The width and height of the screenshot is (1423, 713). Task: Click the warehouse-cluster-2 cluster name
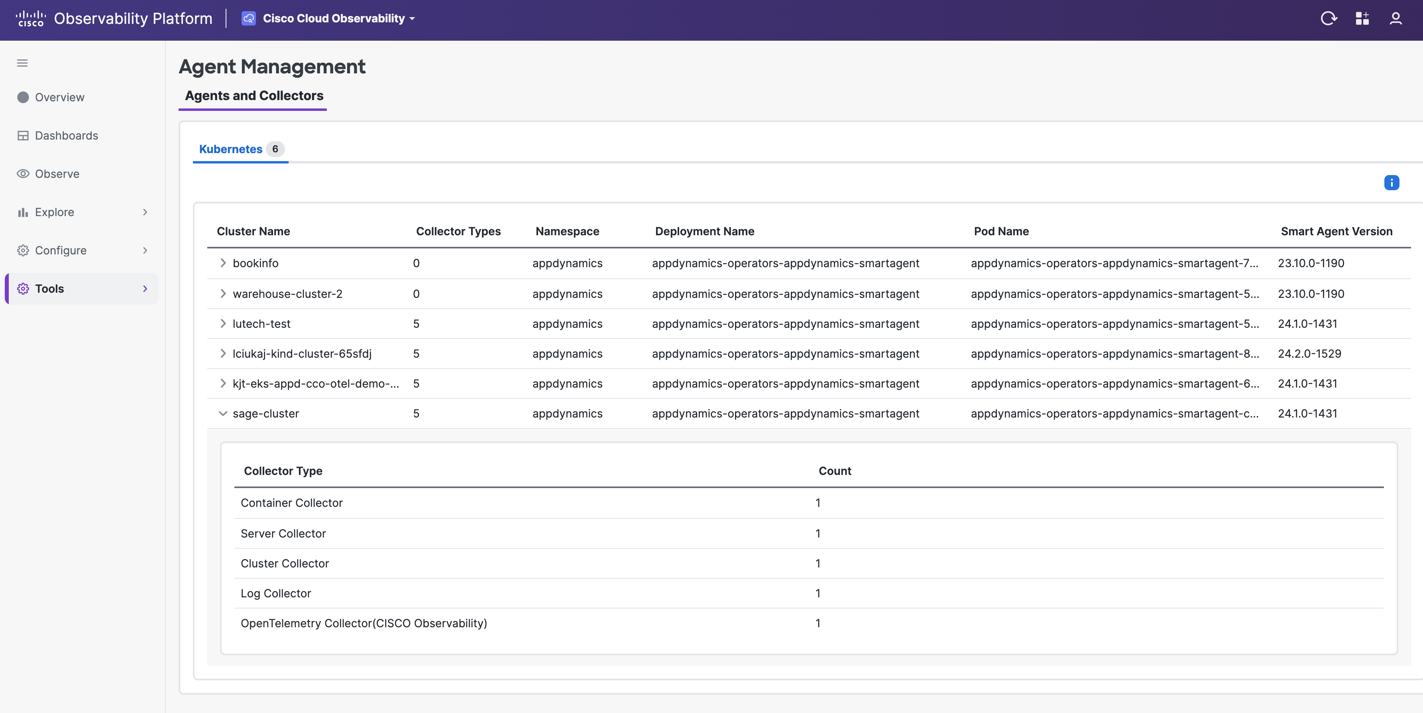[x=288, y=293]
